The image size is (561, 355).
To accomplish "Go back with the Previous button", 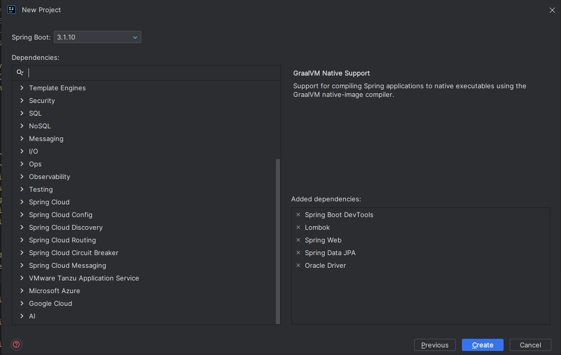I will pos(434,345).
